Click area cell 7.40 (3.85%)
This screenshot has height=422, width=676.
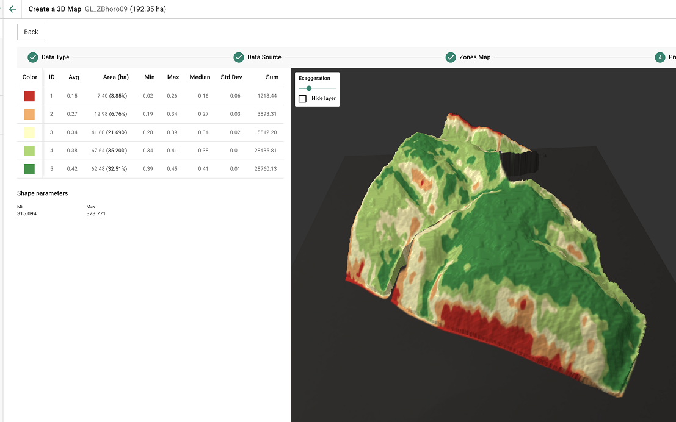tap(112, 96)
